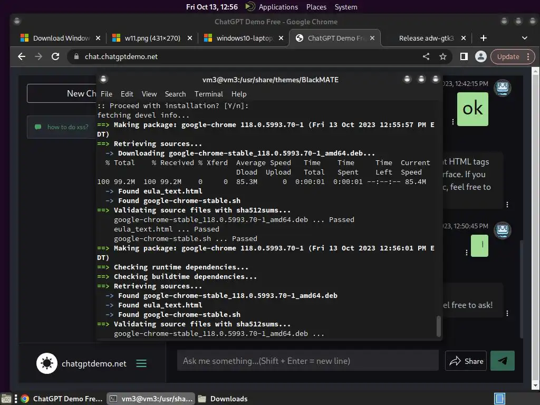Screen dimensions: 540x405
Task: Switch to ChatGPT Demo taskbar window
Action: coord(62,399)
